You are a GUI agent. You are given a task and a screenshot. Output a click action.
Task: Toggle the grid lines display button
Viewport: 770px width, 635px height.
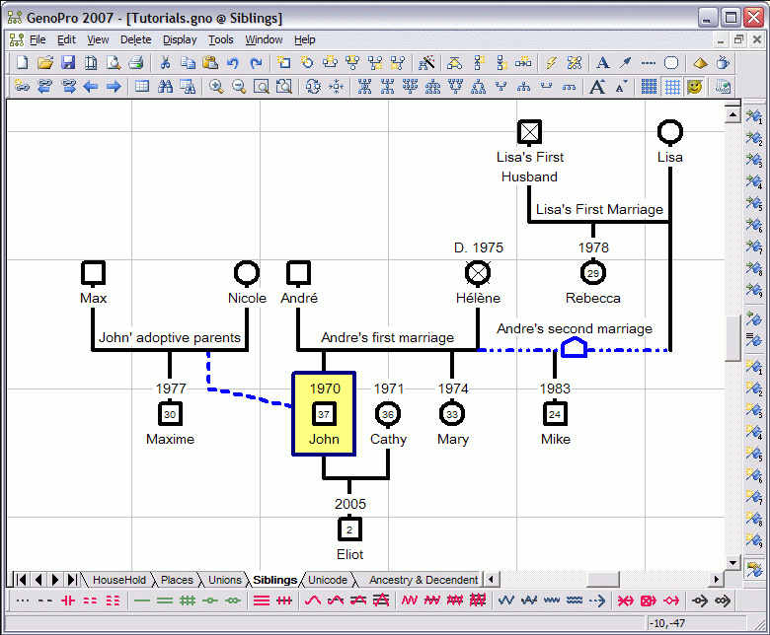pos(672,87)
